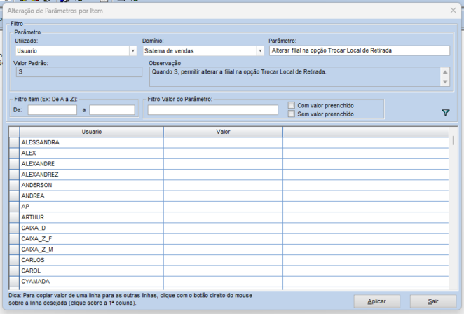Screen dimensions: 464x314
Task: Click the Usuario combo box value
Action: [72, 51]
